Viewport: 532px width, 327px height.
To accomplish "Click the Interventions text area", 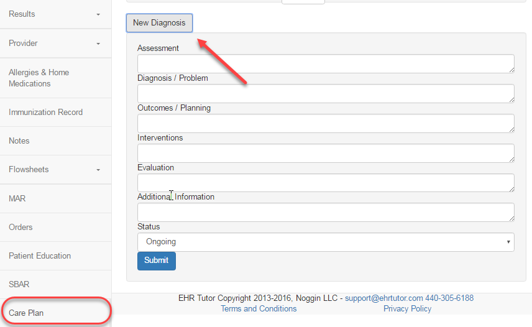I will coord(326,153).
